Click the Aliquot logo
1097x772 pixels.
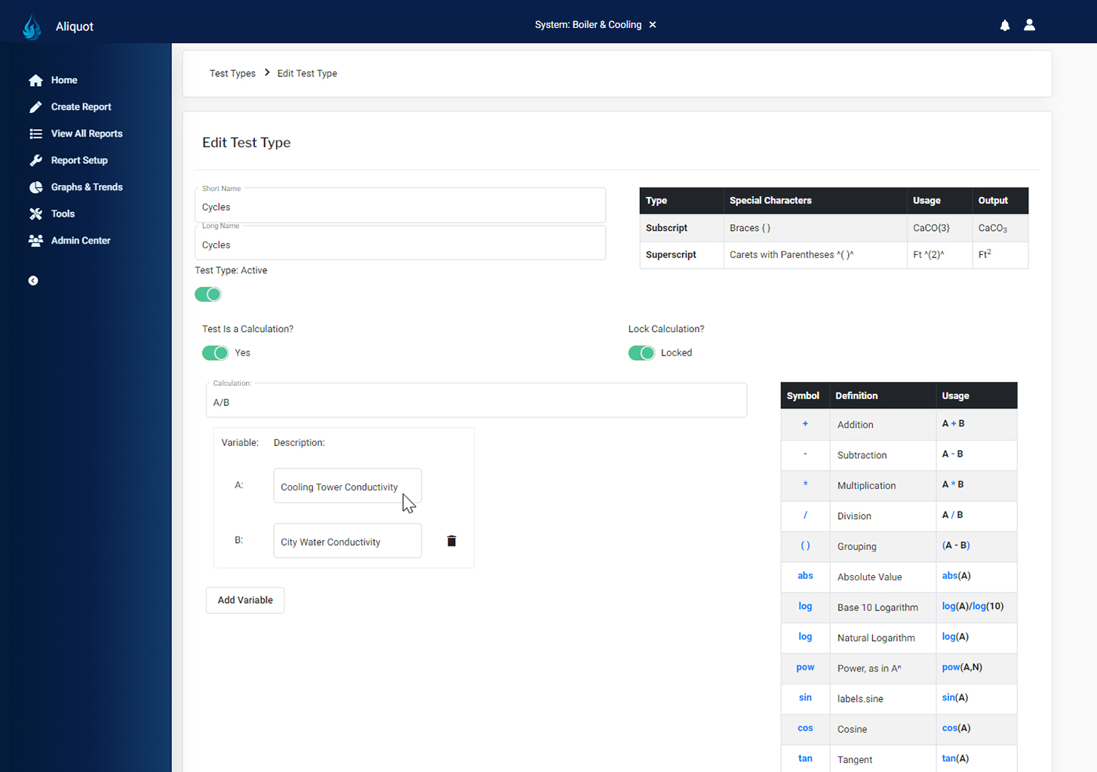point(32,25)
